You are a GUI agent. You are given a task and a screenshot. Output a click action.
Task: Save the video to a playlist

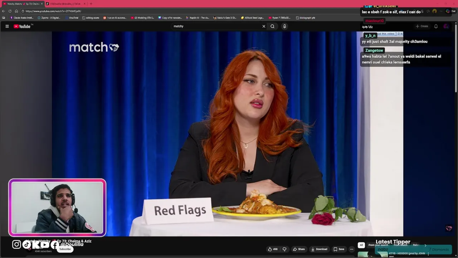[339, 249]
